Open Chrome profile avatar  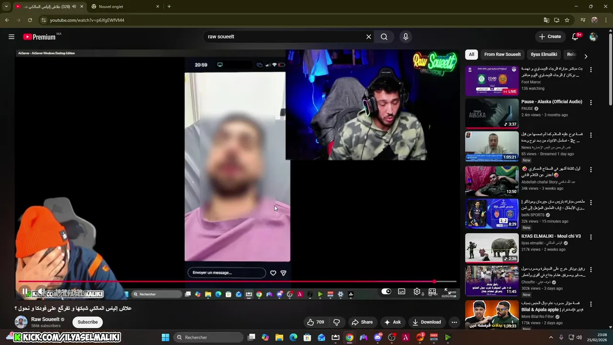(594, 20)
